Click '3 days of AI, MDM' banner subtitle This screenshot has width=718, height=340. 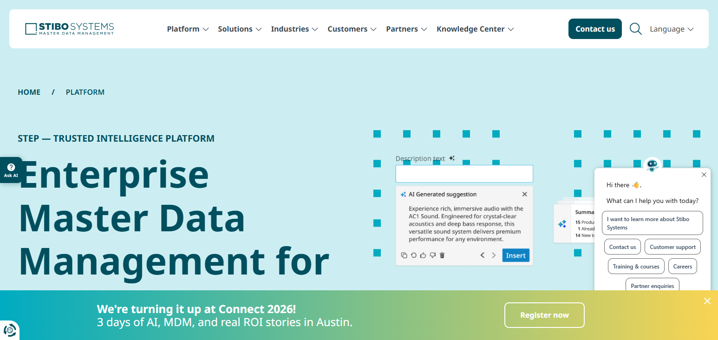point(224,322)
